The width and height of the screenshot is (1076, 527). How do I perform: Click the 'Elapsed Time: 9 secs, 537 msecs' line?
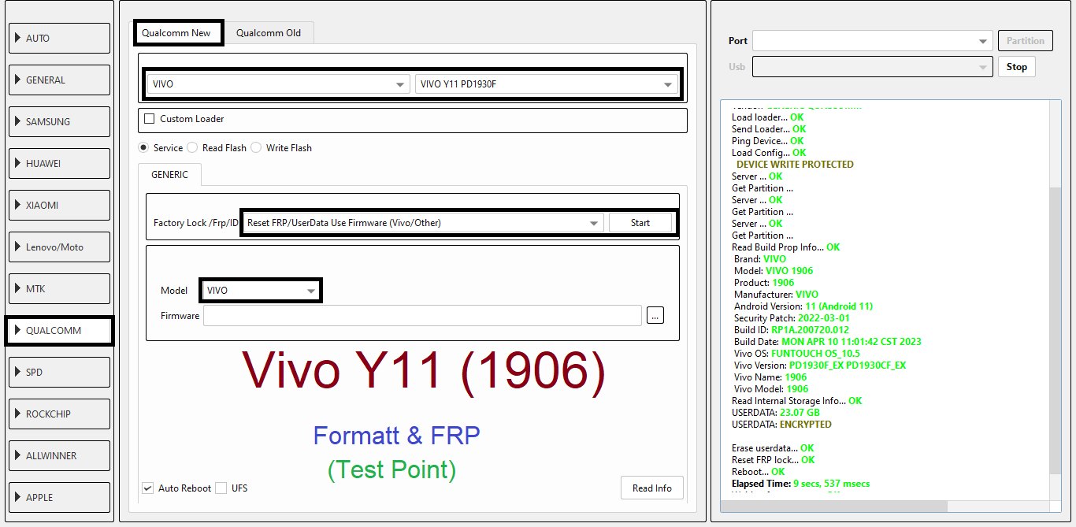[800, 484]
